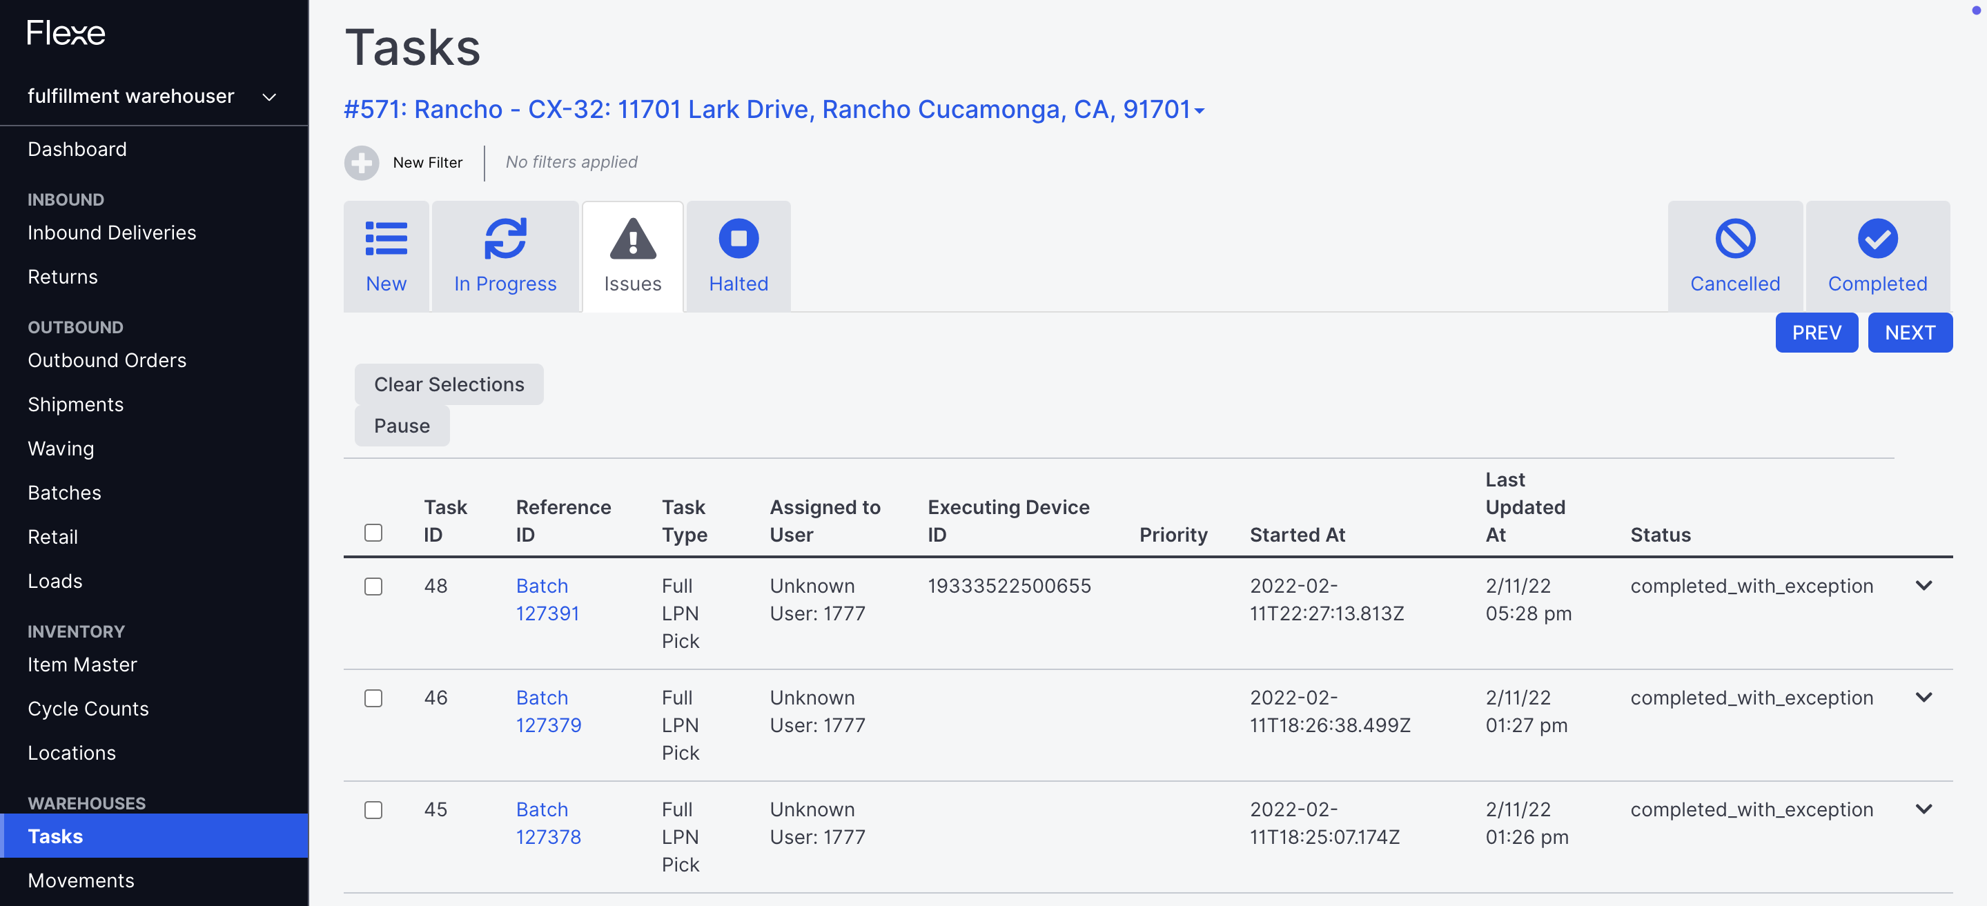Select the Issues tab
1987x906 pixels.
[632, 256]
